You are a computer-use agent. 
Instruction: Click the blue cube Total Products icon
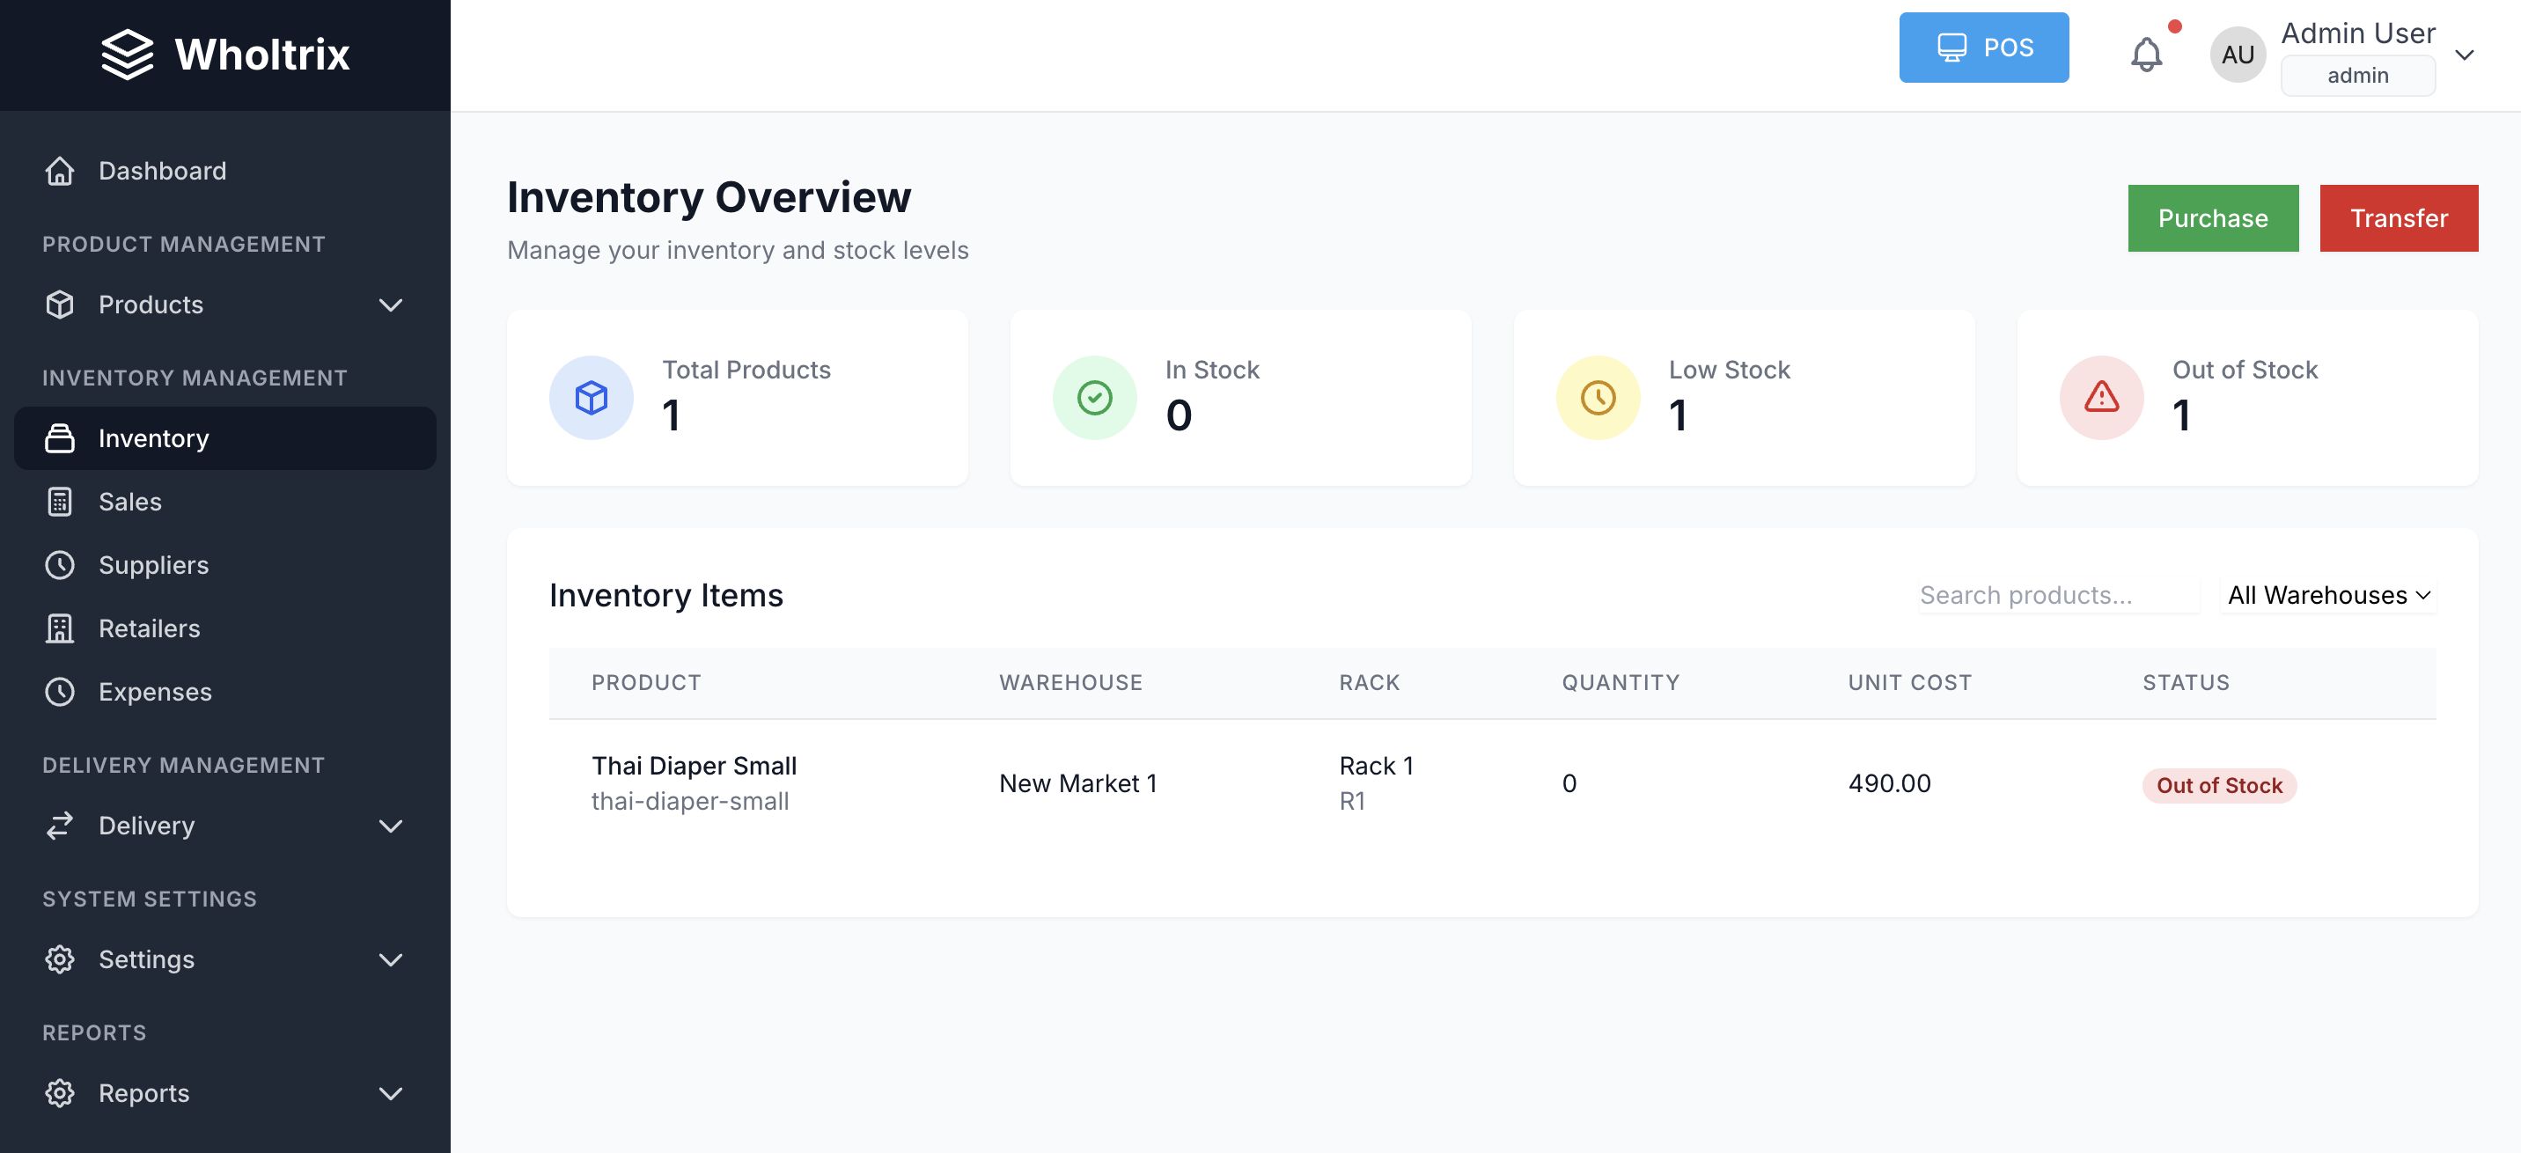(592, 397)
